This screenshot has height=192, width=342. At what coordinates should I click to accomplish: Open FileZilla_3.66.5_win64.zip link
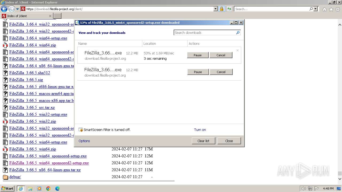point(33,149)
